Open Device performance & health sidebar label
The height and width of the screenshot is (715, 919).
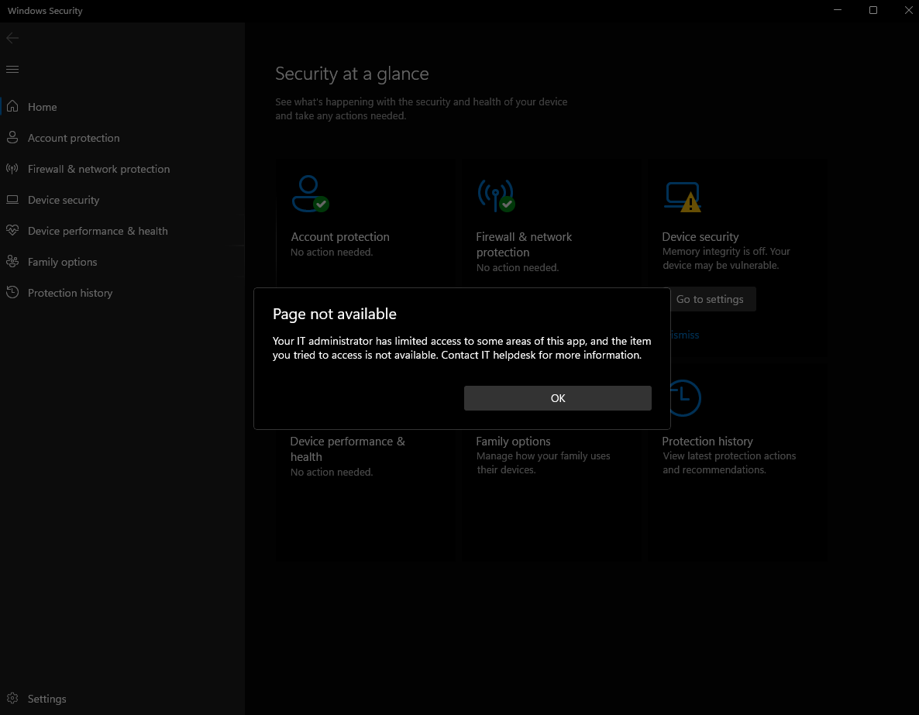coord(98,231)
